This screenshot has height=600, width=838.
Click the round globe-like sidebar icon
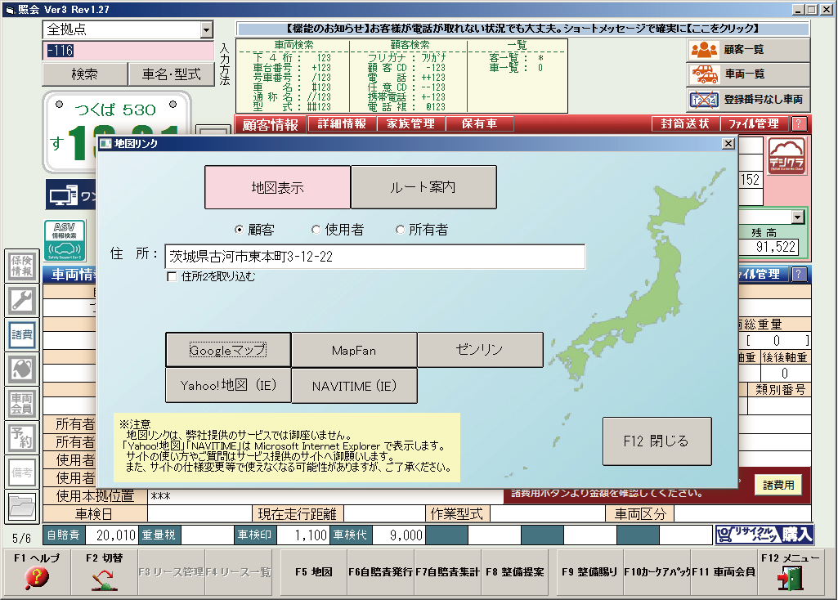click(x=22, y=369)
